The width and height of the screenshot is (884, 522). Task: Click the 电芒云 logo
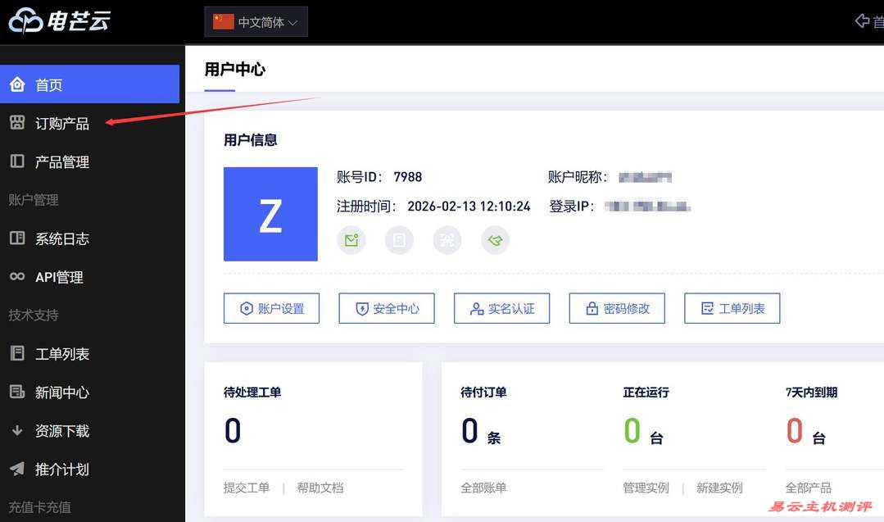tap(57, 21)
